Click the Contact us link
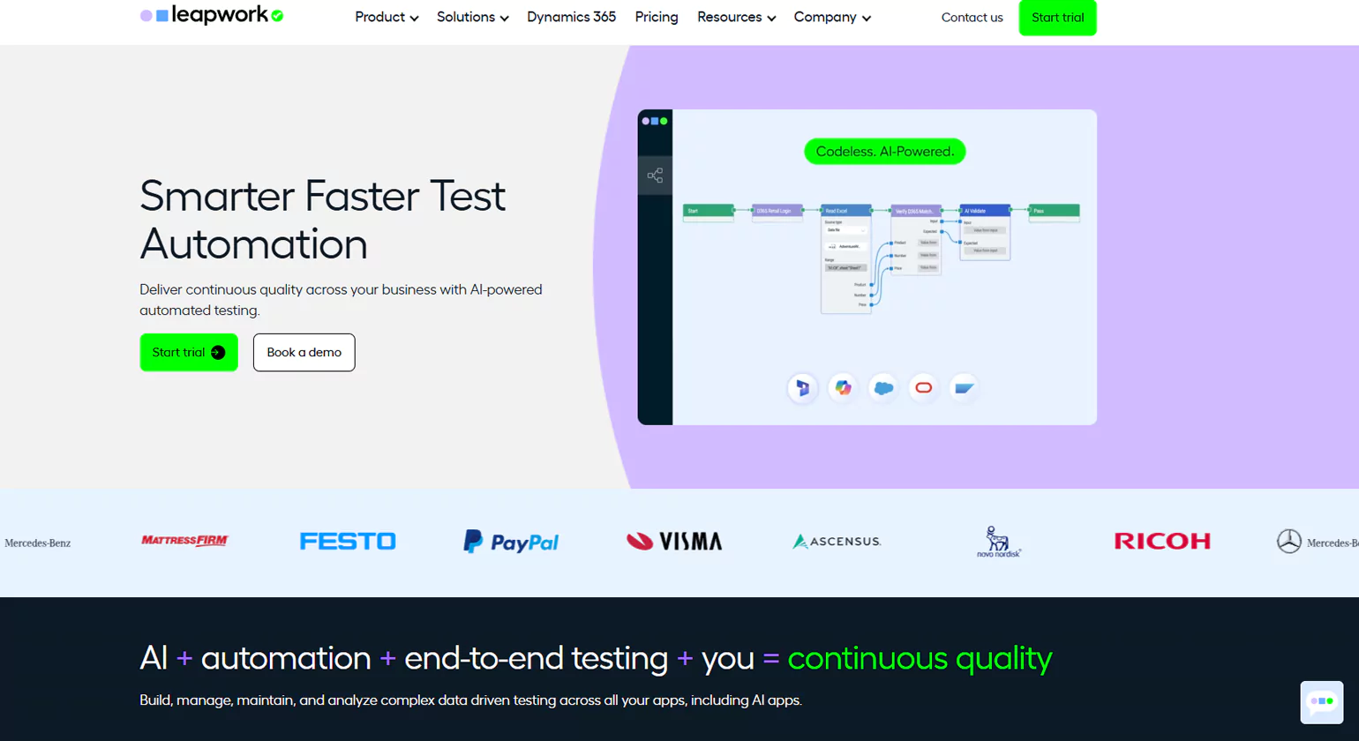 pyautogui.click(x=972, y=18)
